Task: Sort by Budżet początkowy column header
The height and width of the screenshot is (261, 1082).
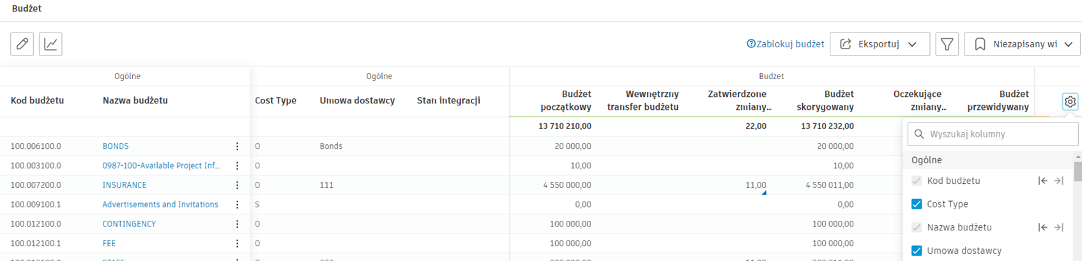Action: pyautogui.click(x=566, y=101)
